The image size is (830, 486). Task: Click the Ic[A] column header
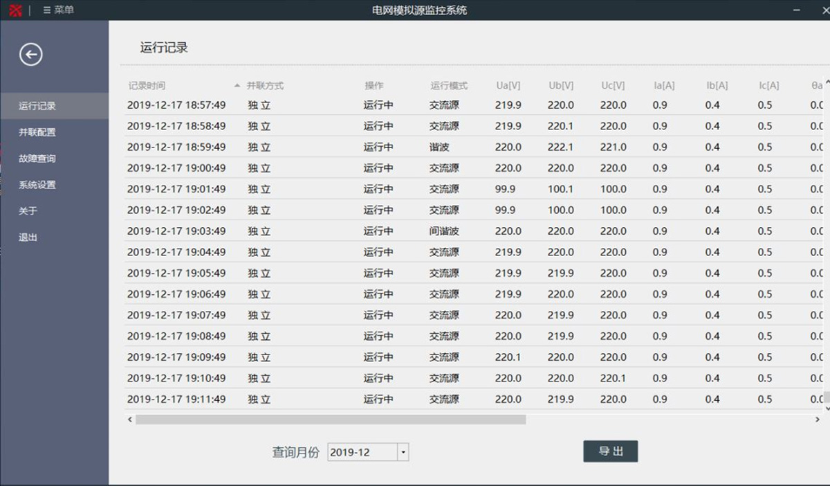tap(768, 86)
